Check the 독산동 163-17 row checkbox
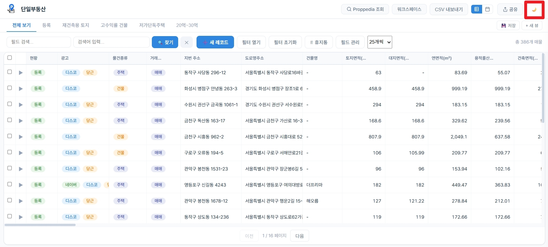548x247 pixels. (10, 120)
